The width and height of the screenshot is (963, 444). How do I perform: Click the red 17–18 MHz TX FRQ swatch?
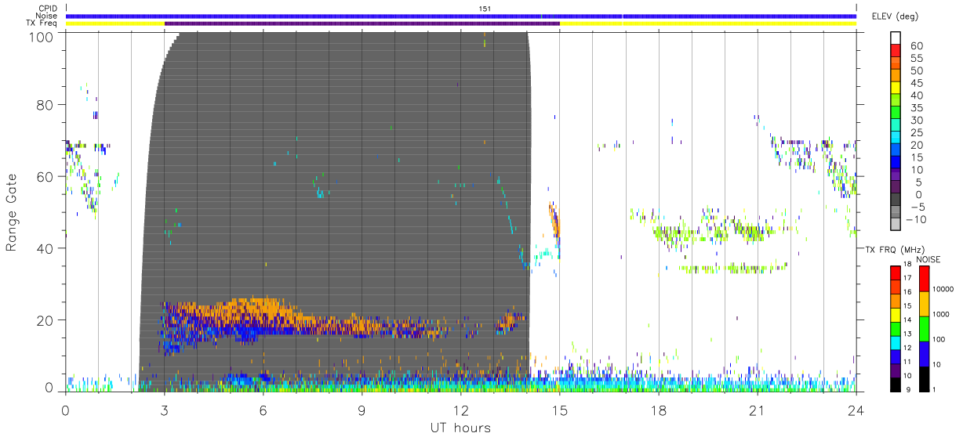tap(896, 273)
